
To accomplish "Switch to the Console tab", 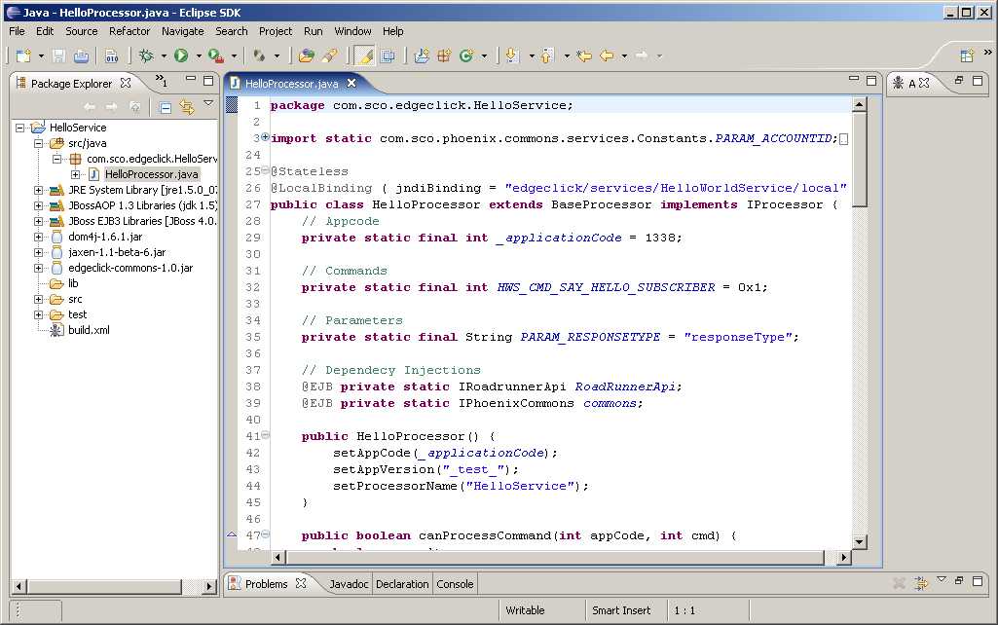I will click(455, 584).
